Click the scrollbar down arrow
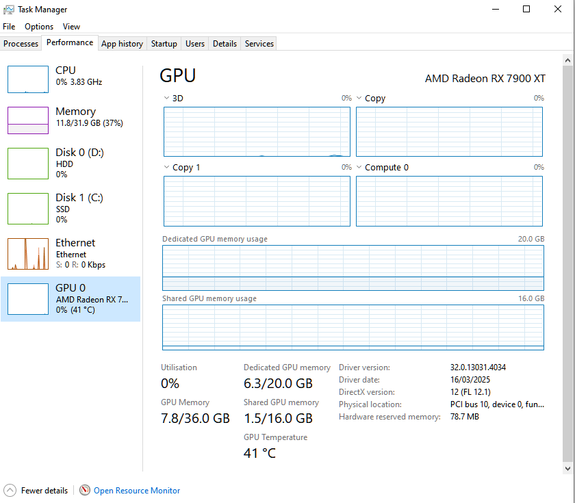575x503 pixels. 567,469
